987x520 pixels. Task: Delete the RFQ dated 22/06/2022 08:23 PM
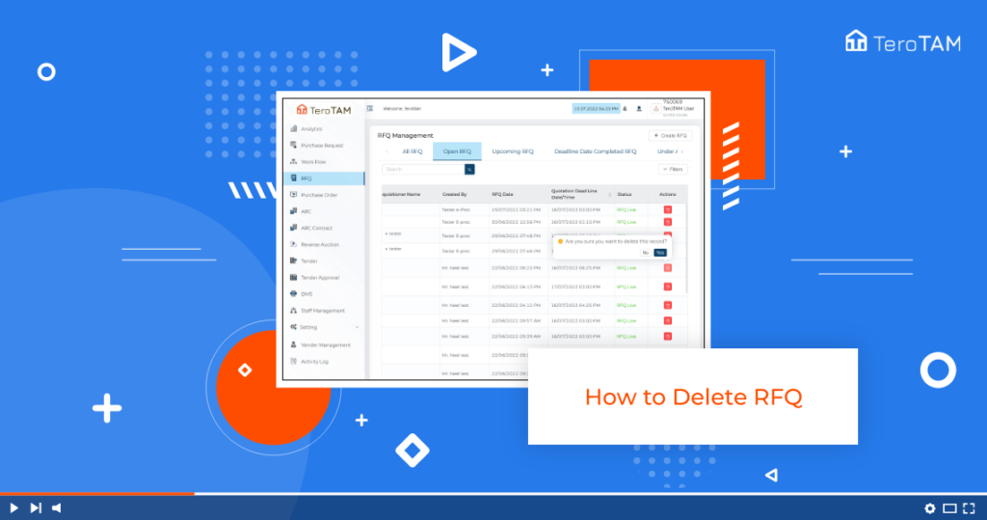[668, 268]
